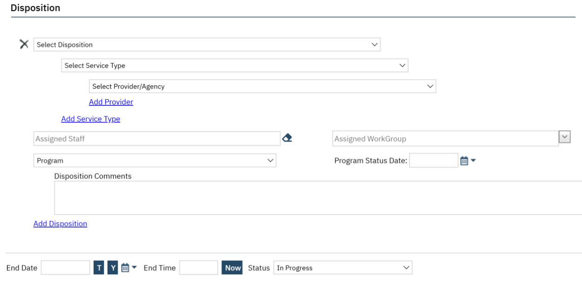This screenshot has width=582, height=305.
Task: Click the X icon to remove disposition
Action: click(x=24, y=44)
